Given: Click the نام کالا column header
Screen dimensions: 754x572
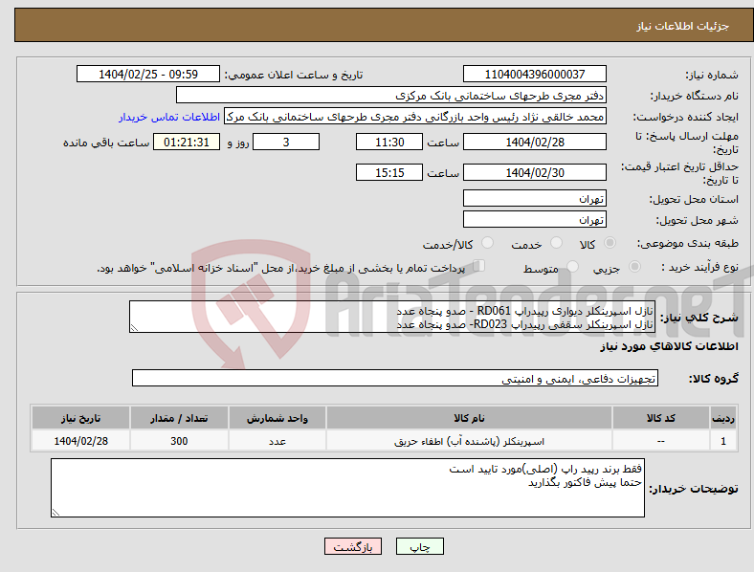Looking at the screenshot, I should [x=469, y=418].
